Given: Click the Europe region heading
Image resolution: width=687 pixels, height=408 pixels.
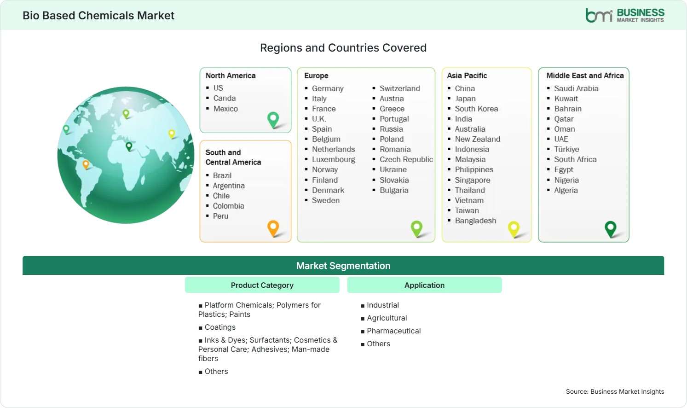Looking at the screenshot, I should (x=316, y=76).
